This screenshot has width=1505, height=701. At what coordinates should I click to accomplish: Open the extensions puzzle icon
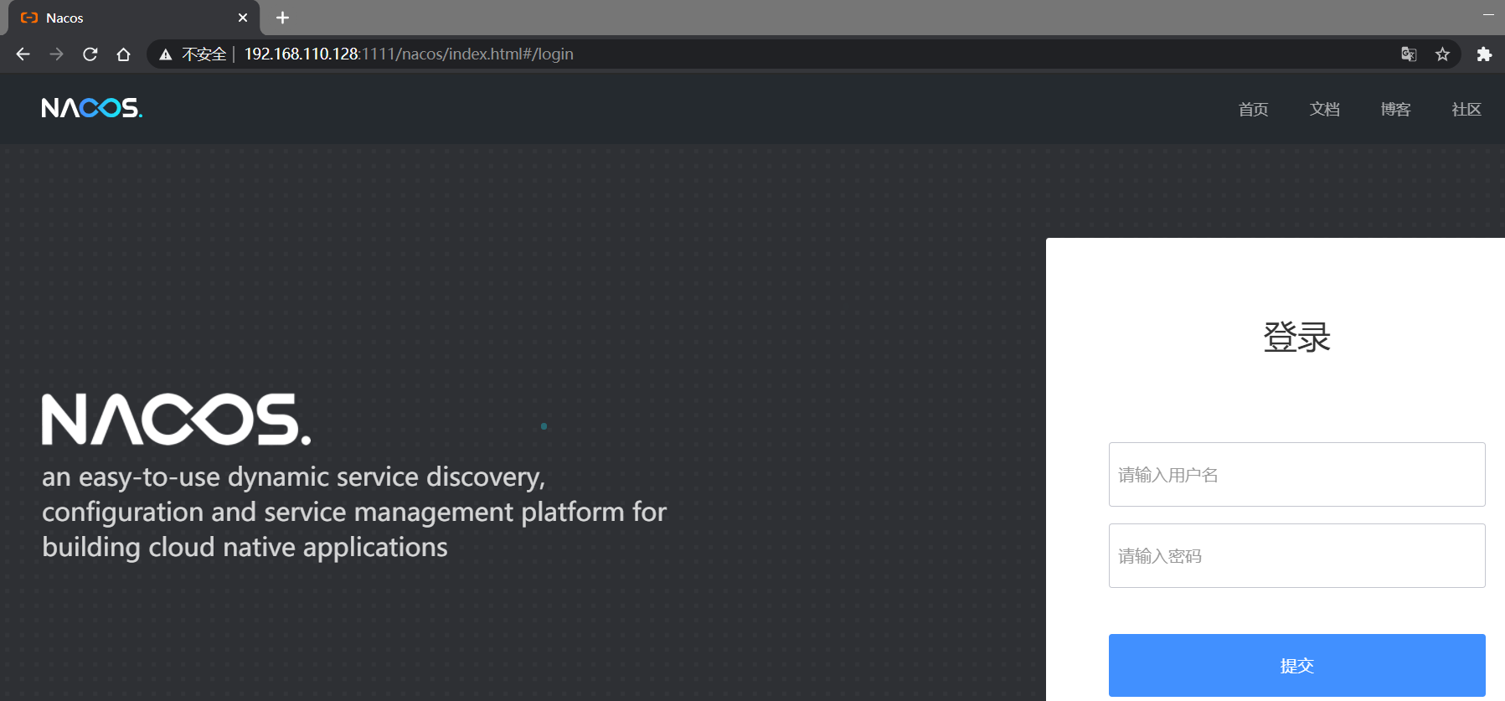pos(1484,54)
